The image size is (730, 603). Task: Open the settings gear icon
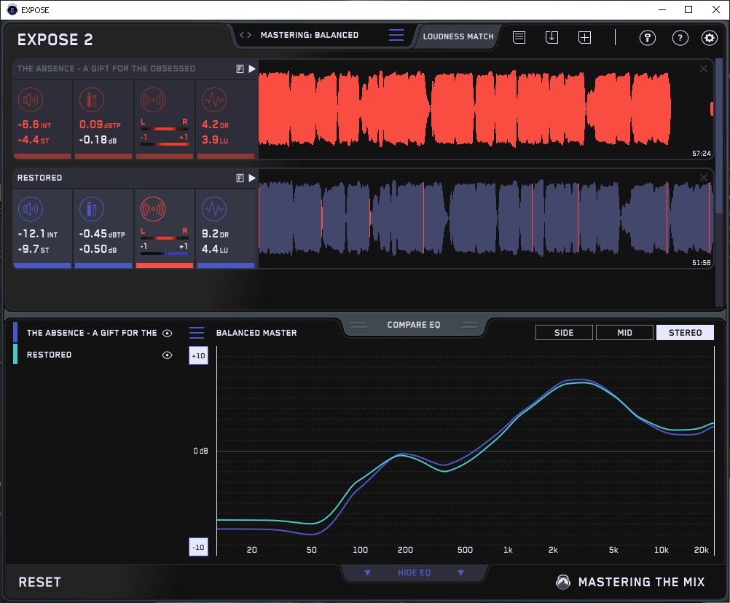[x=710, y=38]
